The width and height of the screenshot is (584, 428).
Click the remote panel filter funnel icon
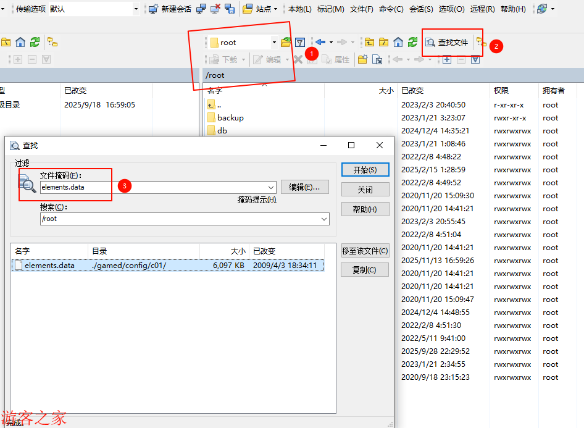pos(300,43)
